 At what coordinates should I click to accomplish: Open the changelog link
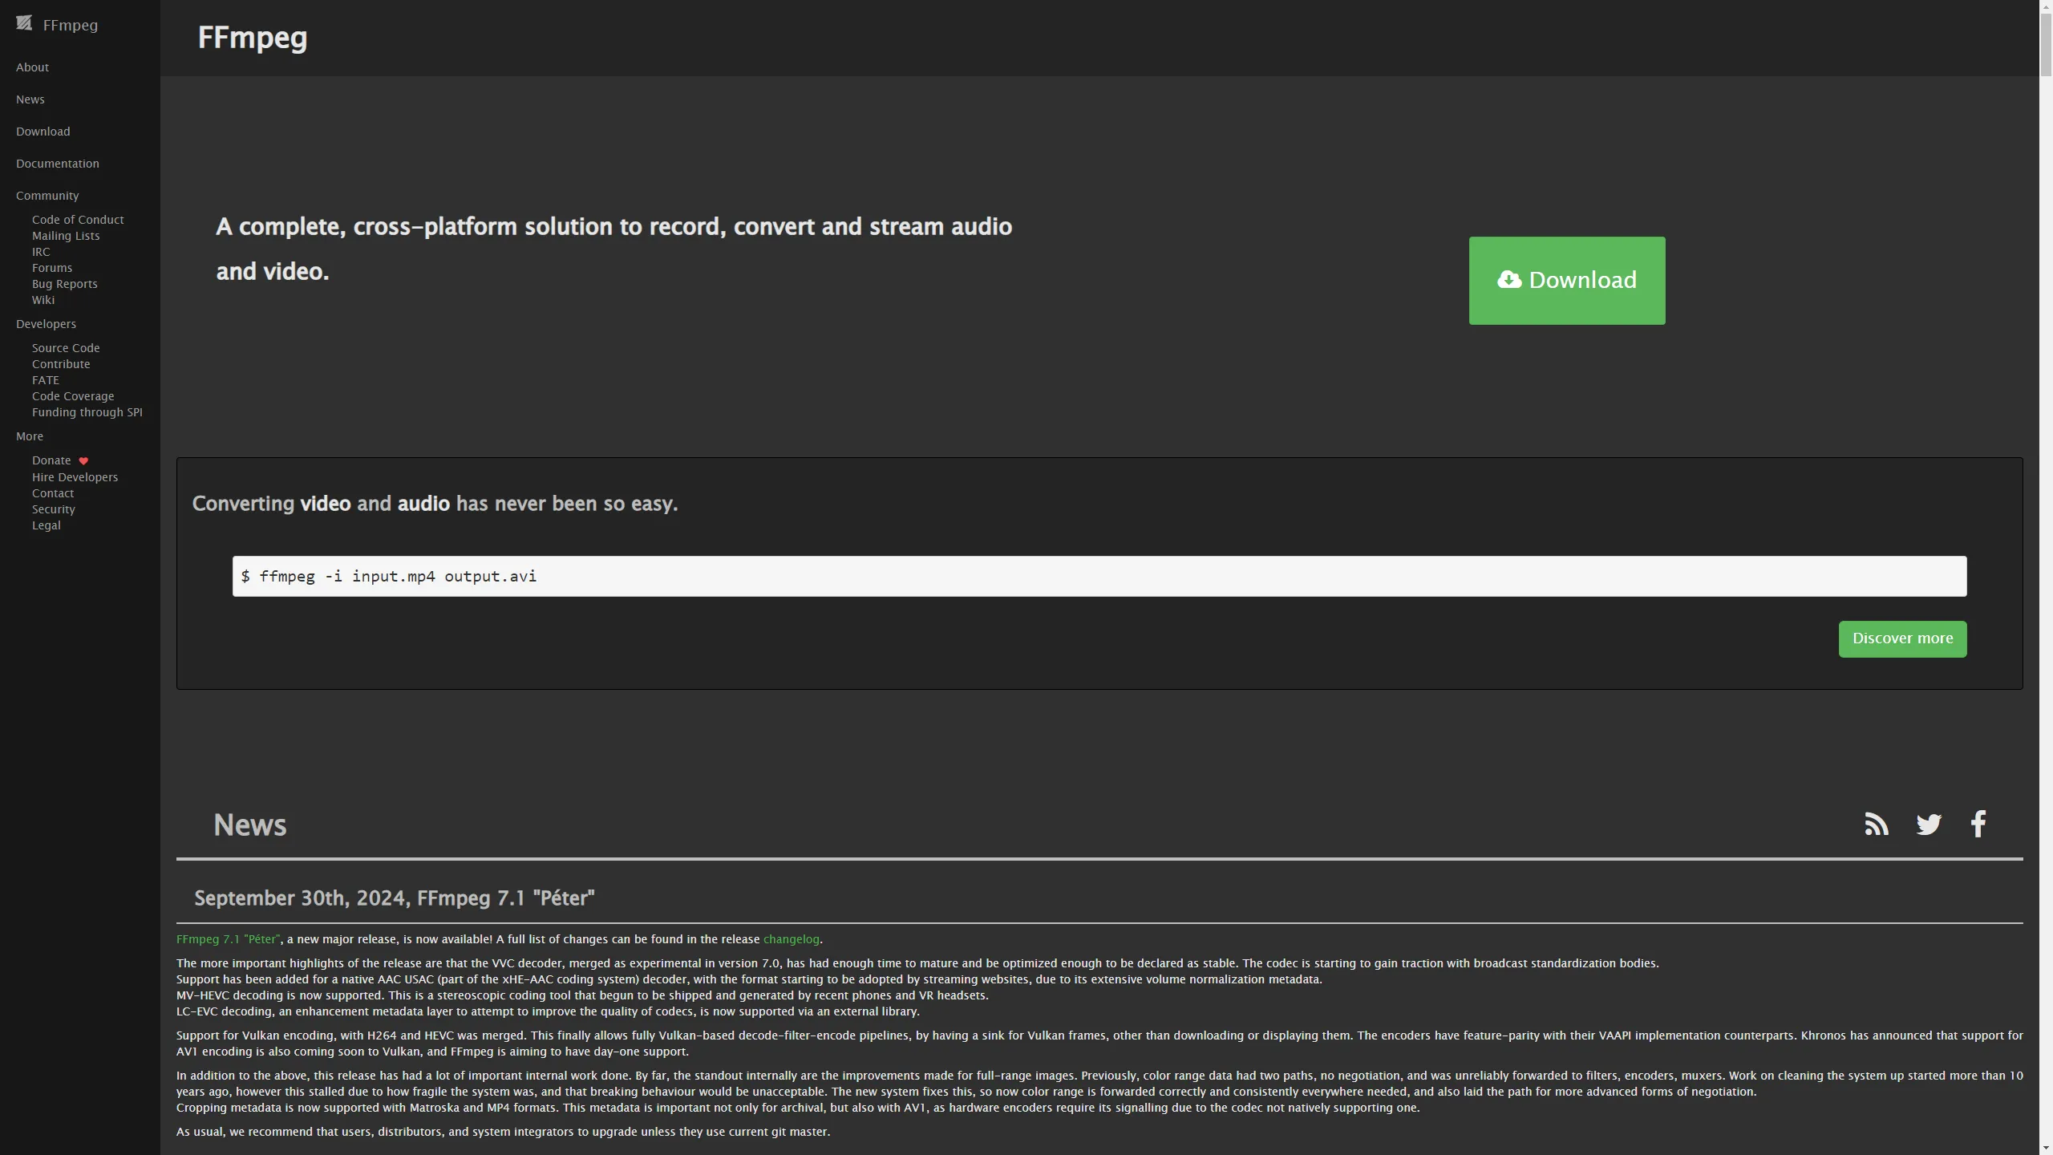tap(792, 939)
